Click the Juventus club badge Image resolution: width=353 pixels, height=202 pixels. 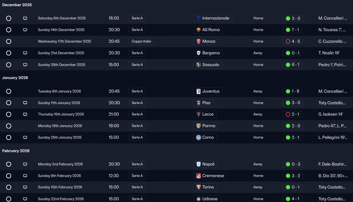coord(199,91)
